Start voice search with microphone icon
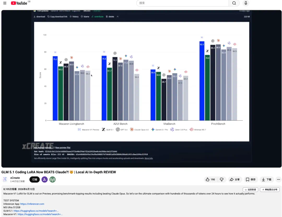282x217 pixels. tap(246, 3)
